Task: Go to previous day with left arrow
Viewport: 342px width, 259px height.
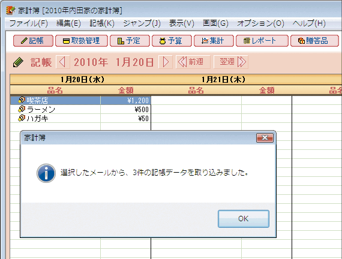Action: click(63, 62)
